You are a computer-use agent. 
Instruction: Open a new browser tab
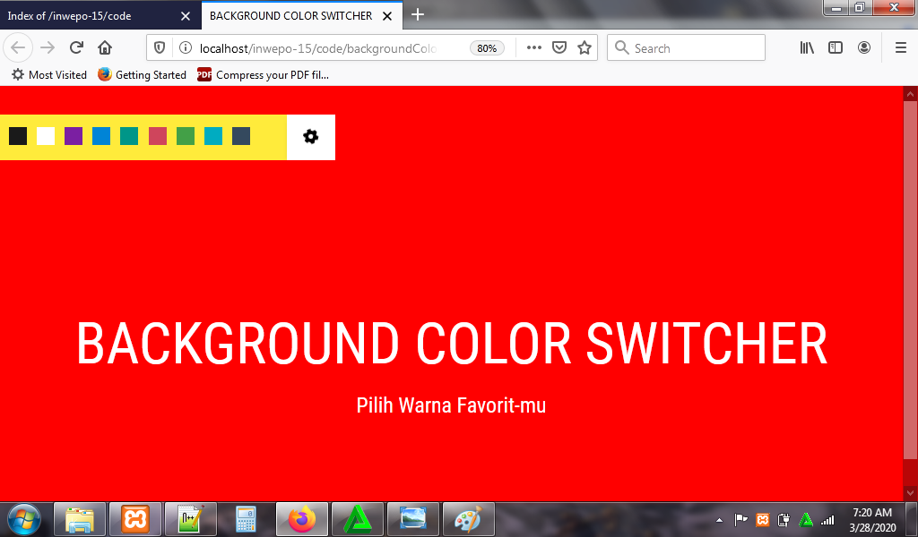(x=418, y=14)
